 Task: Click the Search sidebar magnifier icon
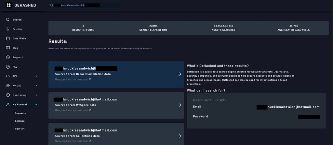[x=8, y=20]
